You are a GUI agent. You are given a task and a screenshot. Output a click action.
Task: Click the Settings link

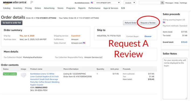183,3
